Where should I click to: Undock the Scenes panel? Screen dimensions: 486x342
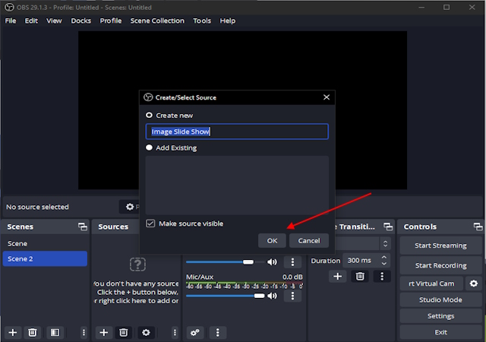pos(83,226)
